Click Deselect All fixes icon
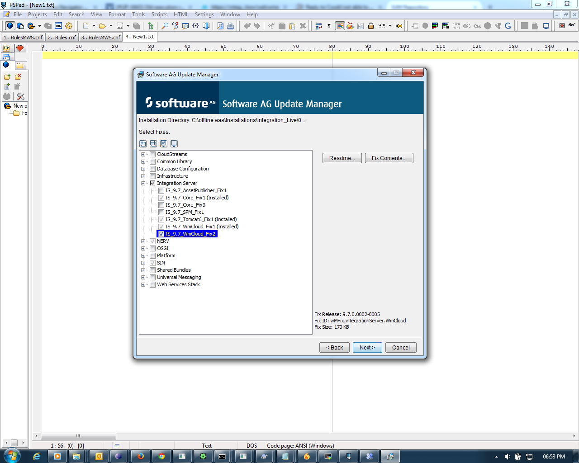The image size is (579, 463). [174, 143]
